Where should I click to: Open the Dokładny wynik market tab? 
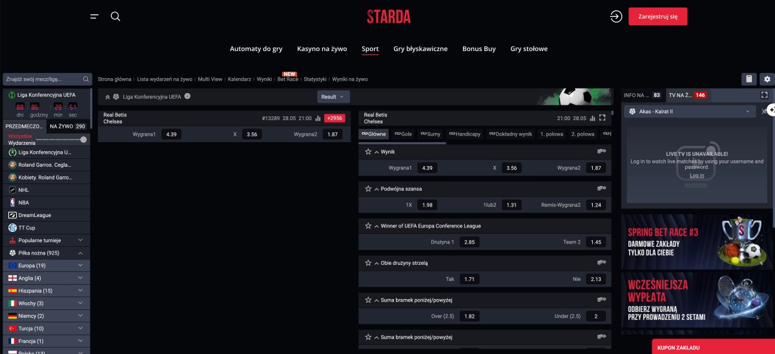tap(510, 134)
